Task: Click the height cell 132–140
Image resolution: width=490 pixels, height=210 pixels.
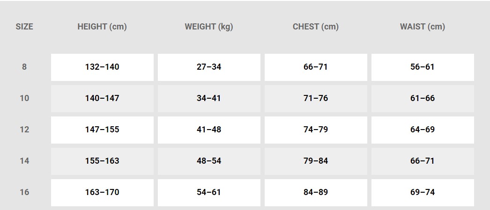Action: pyautogui.click(x=102, y=67)
